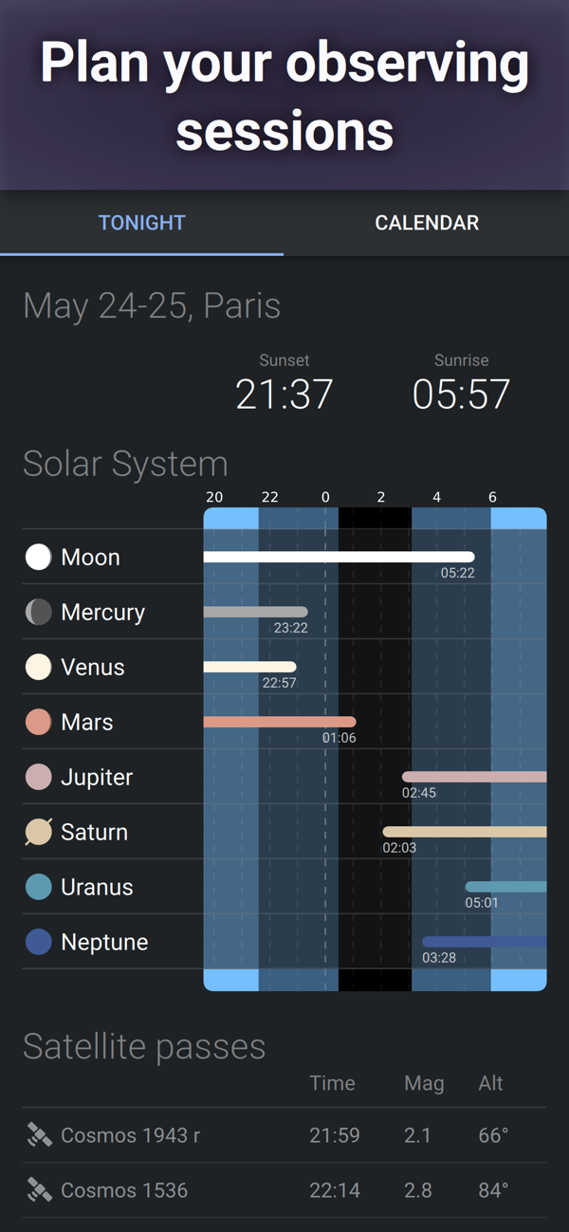The image size is (569, 1232).
Task: Tap the Cosmos 1943 r satellite icon
Action: [39, 1135]
